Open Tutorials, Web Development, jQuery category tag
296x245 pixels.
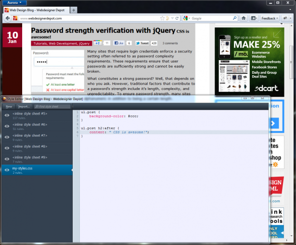62,43
